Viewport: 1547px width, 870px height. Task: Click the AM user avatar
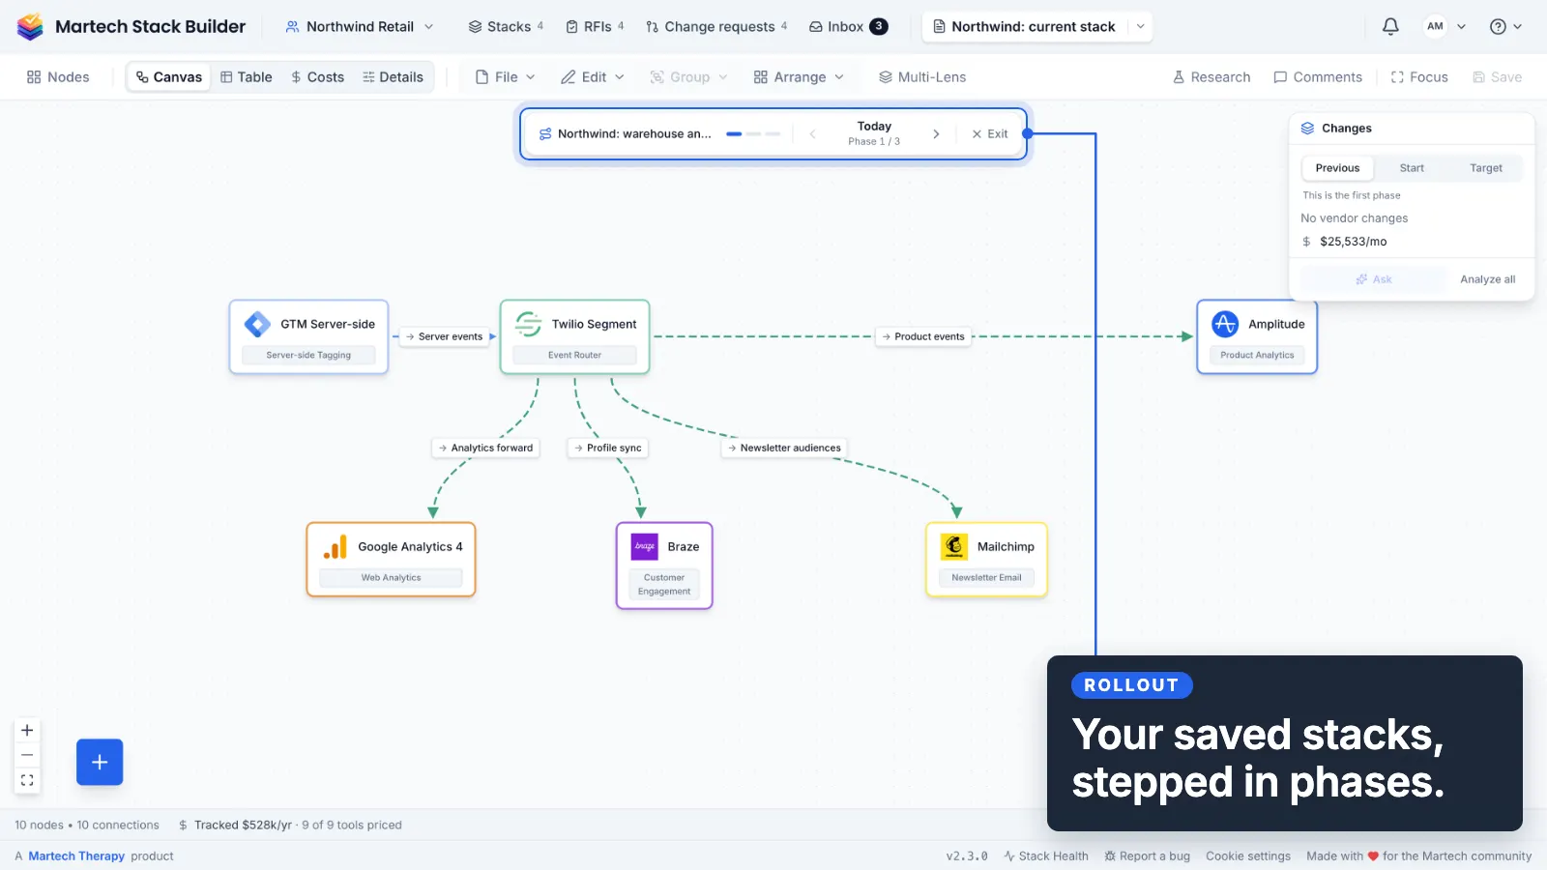[x=1435, y=26]
